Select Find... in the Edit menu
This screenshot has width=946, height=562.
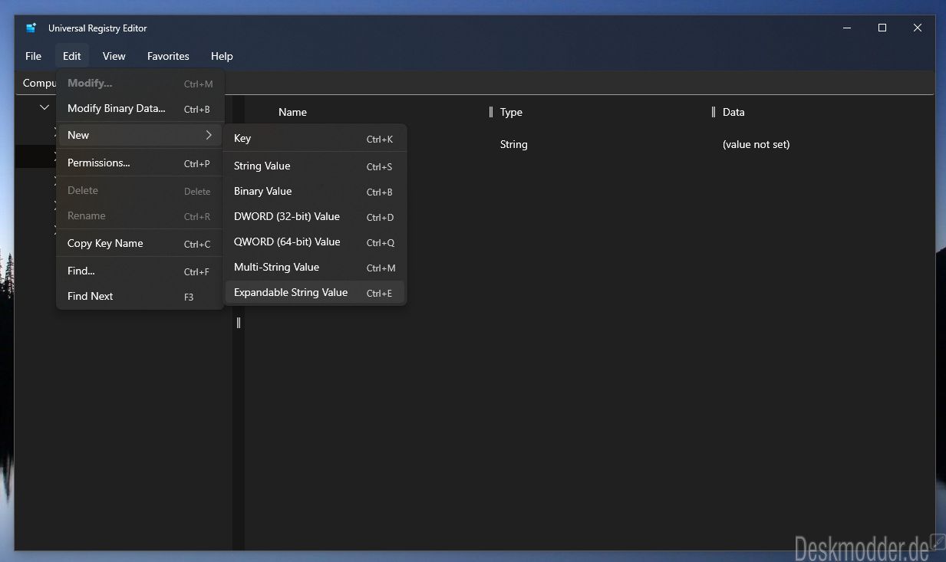coord(140,271)
